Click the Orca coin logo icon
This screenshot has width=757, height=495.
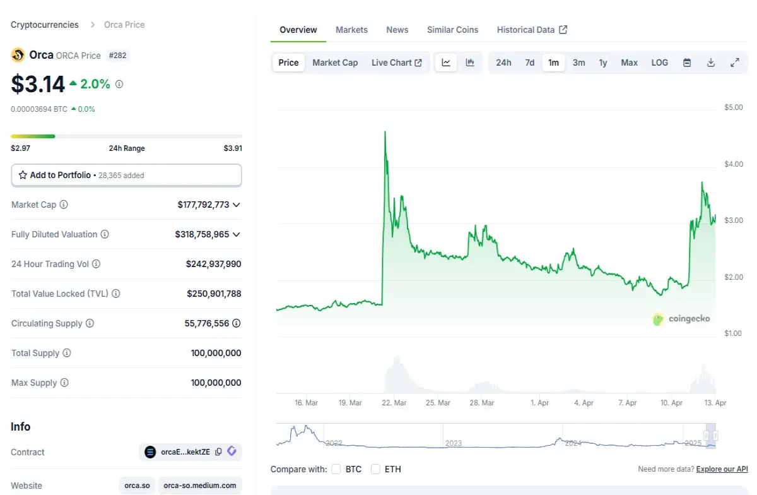(18, 55)
